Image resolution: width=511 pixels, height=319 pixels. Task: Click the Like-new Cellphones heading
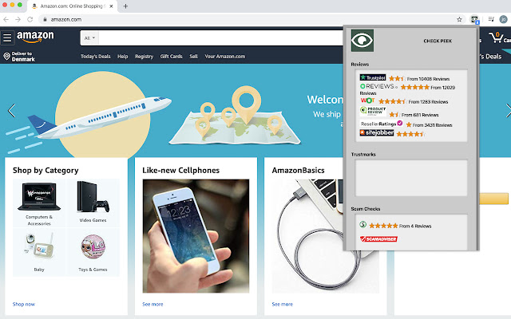coord(181,170)
